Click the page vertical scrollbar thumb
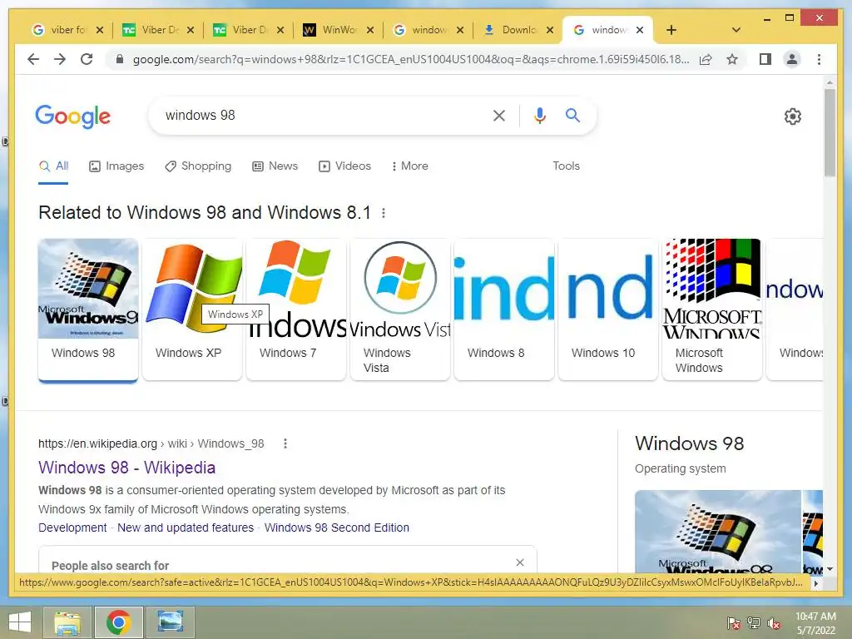Screen dimensions: 852x639 (x=830, y=133)
